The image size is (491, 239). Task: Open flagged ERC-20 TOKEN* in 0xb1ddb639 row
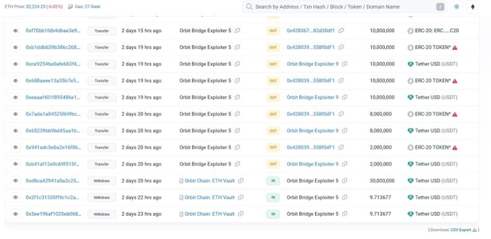(x=433, y=47)
